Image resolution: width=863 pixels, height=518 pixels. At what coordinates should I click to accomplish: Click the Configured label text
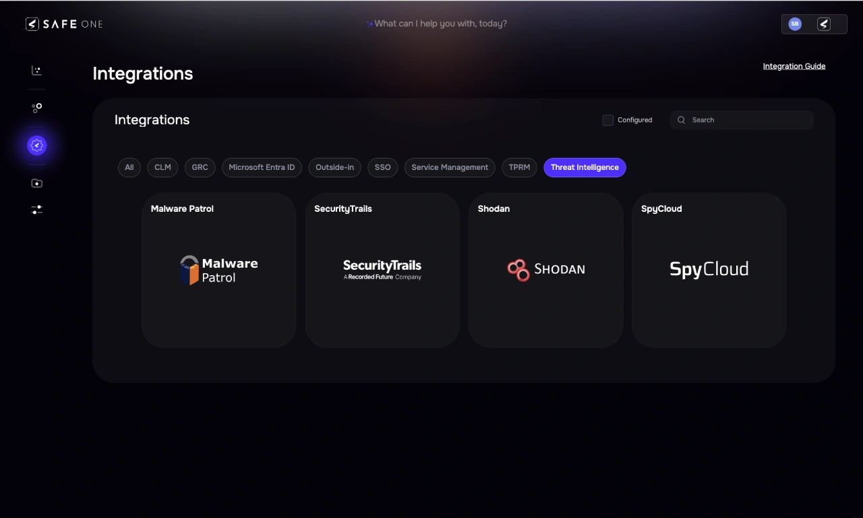pos(635,120)
